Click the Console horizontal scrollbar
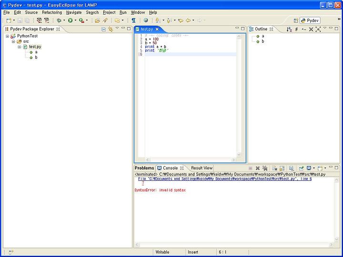This screenshot has height=257, width=343. coord(234,245)
